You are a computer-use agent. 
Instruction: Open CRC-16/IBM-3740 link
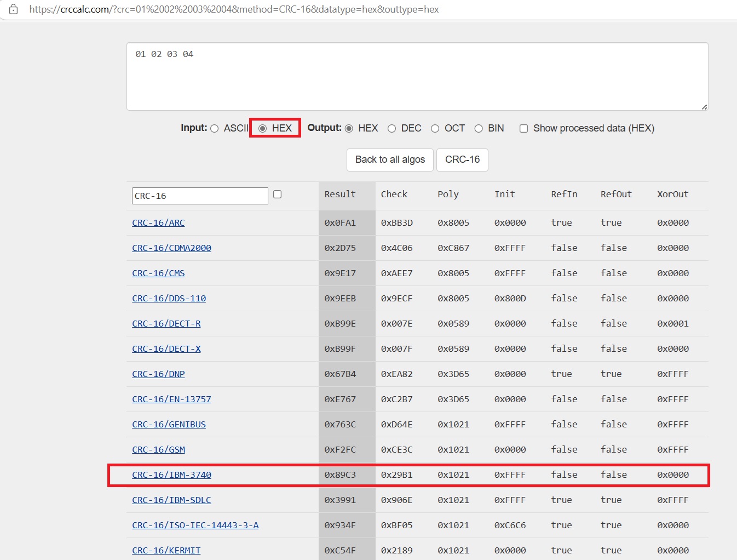pyautogui.click(x=171, y=475)
